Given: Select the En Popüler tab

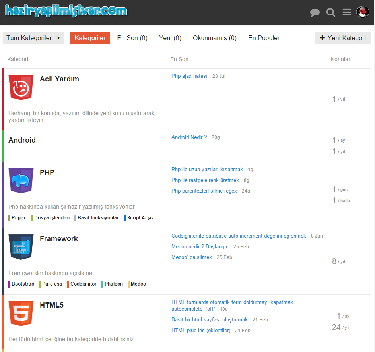Looking at the screenshot, I should 264,38.
